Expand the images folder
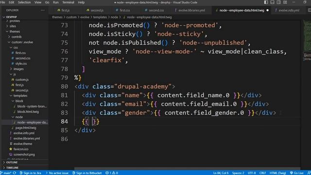The image size is (311, 175). pos(18,69)
